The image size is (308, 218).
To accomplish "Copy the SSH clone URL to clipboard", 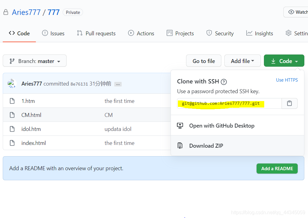I will (289, 103).
